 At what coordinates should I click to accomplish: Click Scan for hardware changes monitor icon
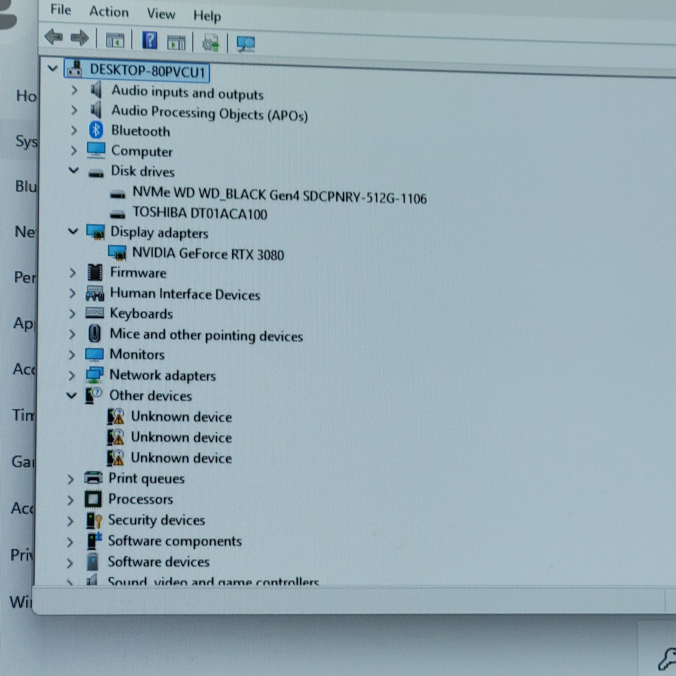[246, 44]
